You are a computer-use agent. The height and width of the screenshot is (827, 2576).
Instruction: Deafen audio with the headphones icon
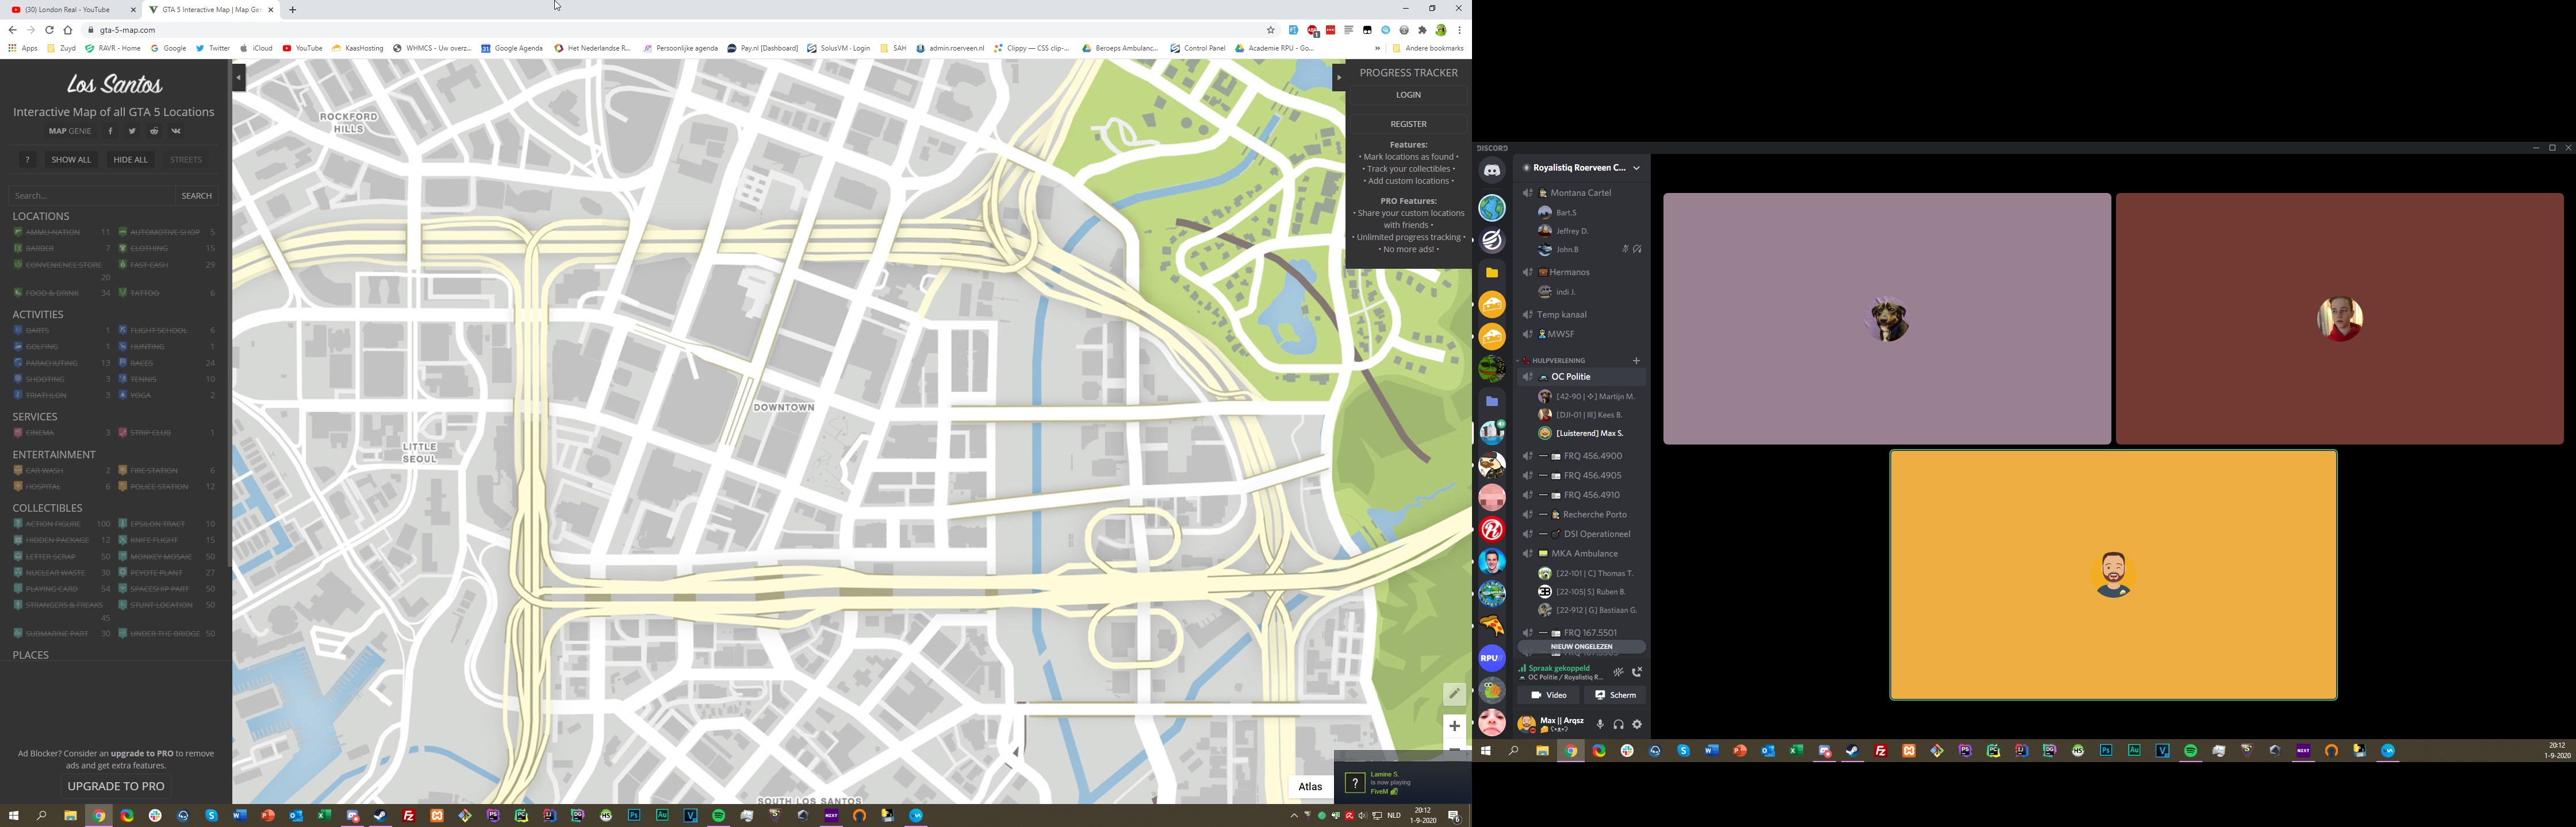click(x=1618, y=724)
